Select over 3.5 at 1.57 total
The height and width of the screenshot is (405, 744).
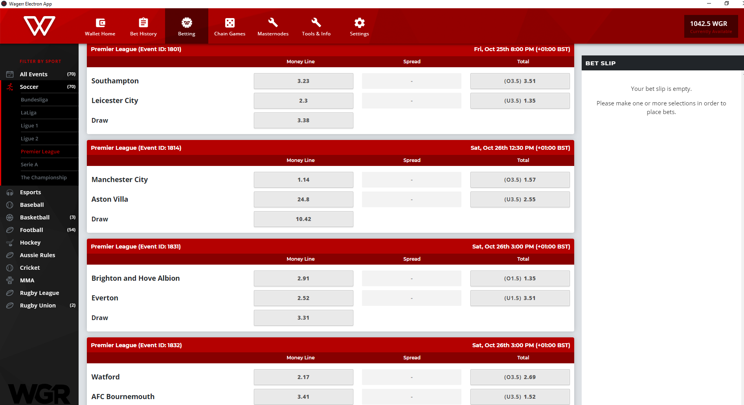520,180
